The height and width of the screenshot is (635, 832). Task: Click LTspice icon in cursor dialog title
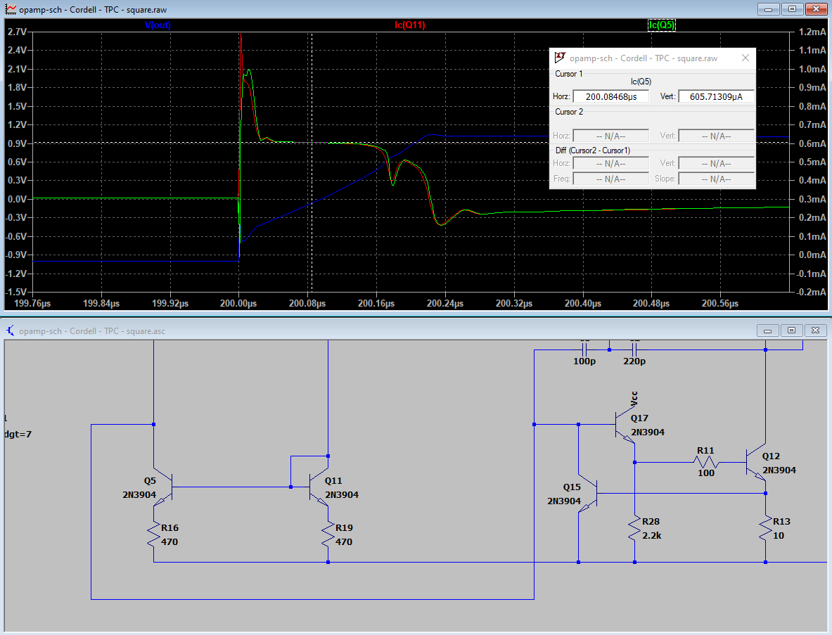[x=560, y=57]
